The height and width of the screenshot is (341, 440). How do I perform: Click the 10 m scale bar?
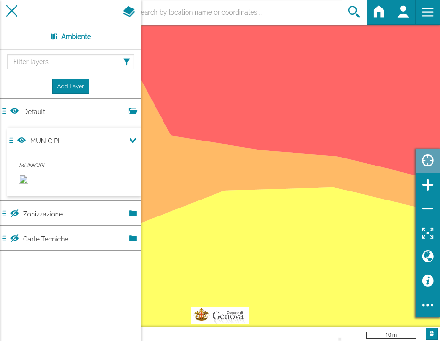pyautogui.click(x=391, y=335)
